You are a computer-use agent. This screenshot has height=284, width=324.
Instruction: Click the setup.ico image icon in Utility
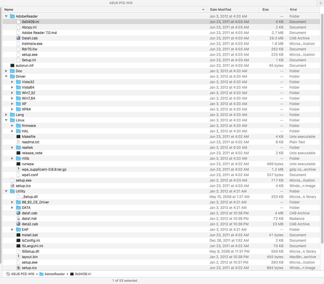(18, 268)
